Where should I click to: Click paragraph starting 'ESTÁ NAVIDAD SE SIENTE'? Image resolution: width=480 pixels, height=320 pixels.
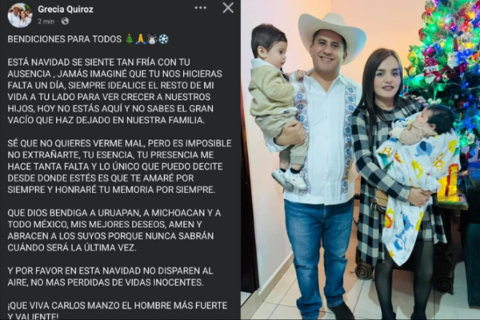[x=114, y=91]
